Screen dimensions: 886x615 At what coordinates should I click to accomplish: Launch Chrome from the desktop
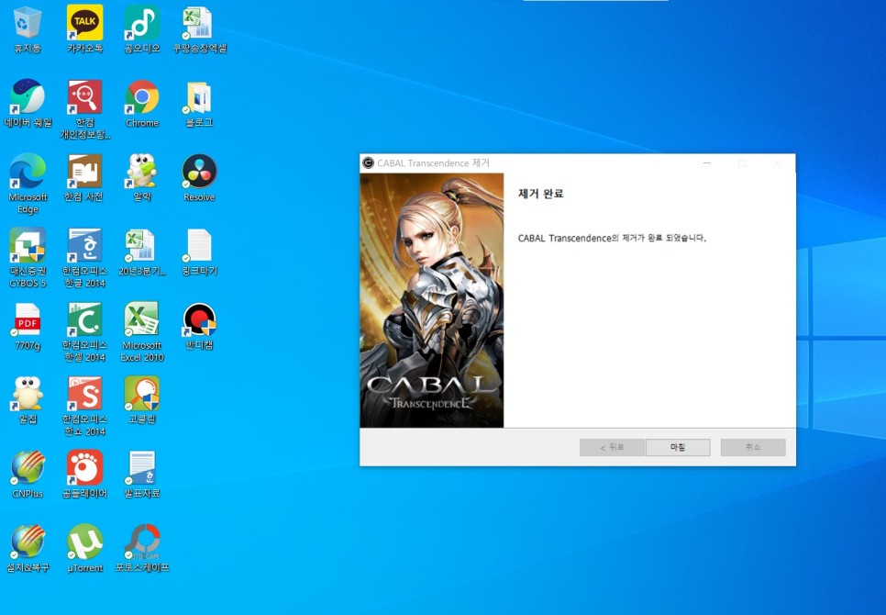(142, 104)
